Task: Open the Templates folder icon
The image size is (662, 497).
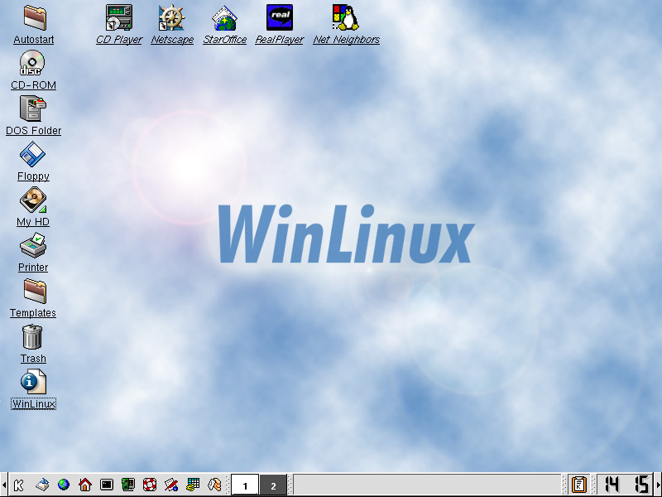Action: (34, 292)
